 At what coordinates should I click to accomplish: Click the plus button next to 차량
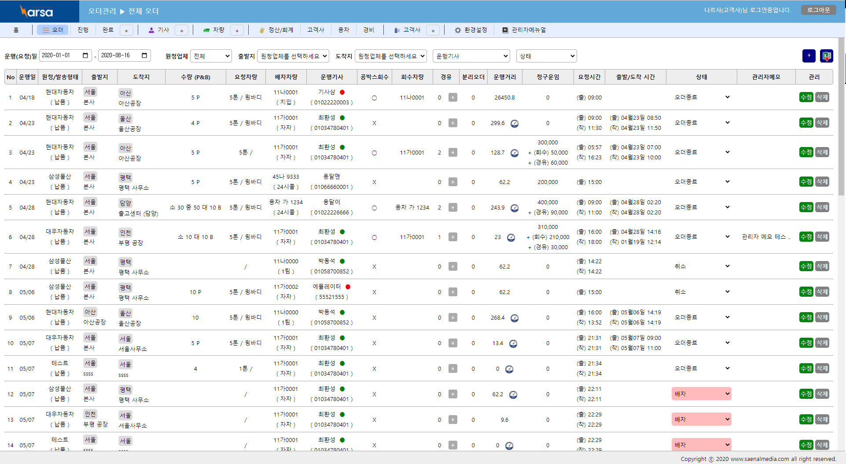pyautogui.click(x=237, y=30)
